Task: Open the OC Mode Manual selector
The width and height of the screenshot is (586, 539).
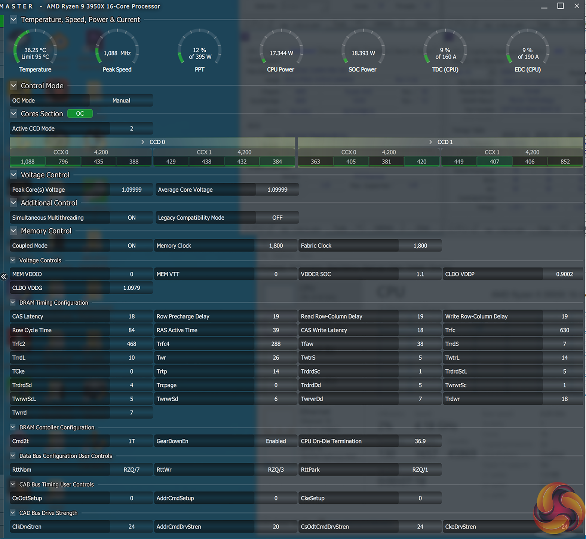Action: 121,100
